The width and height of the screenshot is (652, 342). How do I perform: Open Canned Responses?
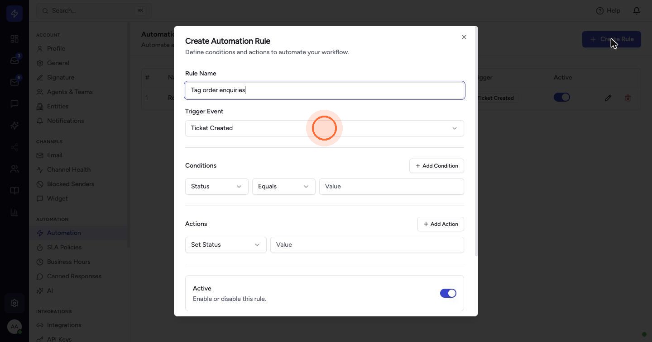tap(74, 276)
